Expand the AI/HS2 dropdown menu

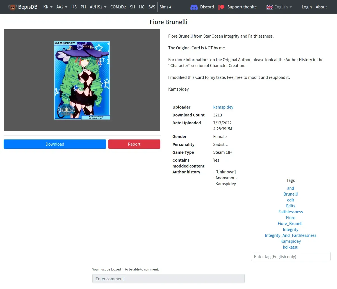98,7
